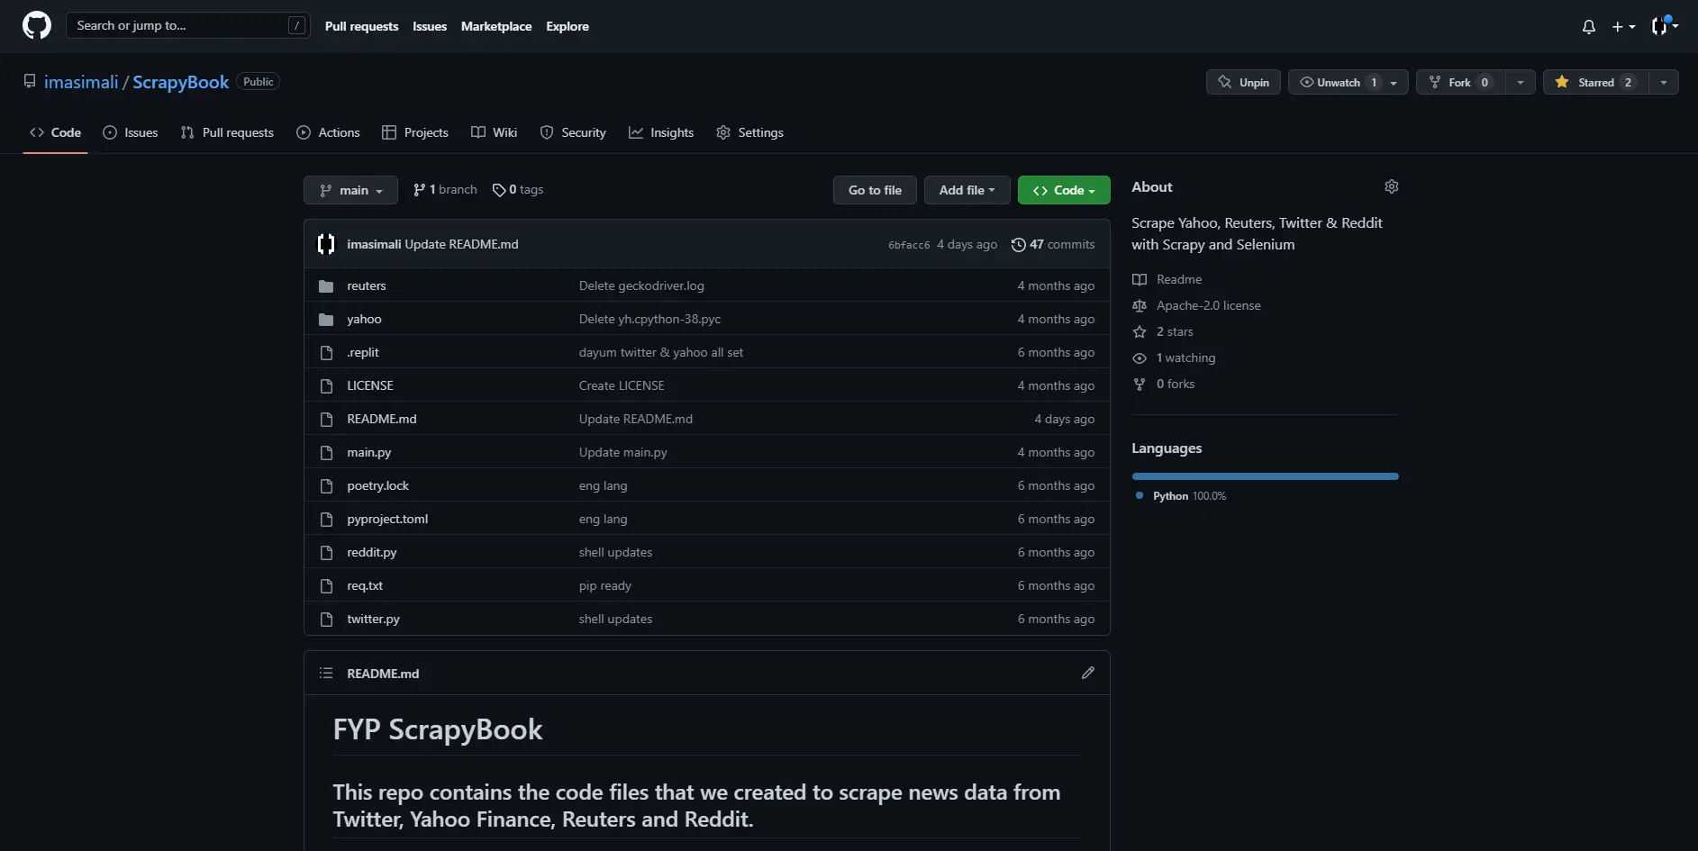Open the user avatar menu
The image size is (1698, 851).
point(1664,26)
